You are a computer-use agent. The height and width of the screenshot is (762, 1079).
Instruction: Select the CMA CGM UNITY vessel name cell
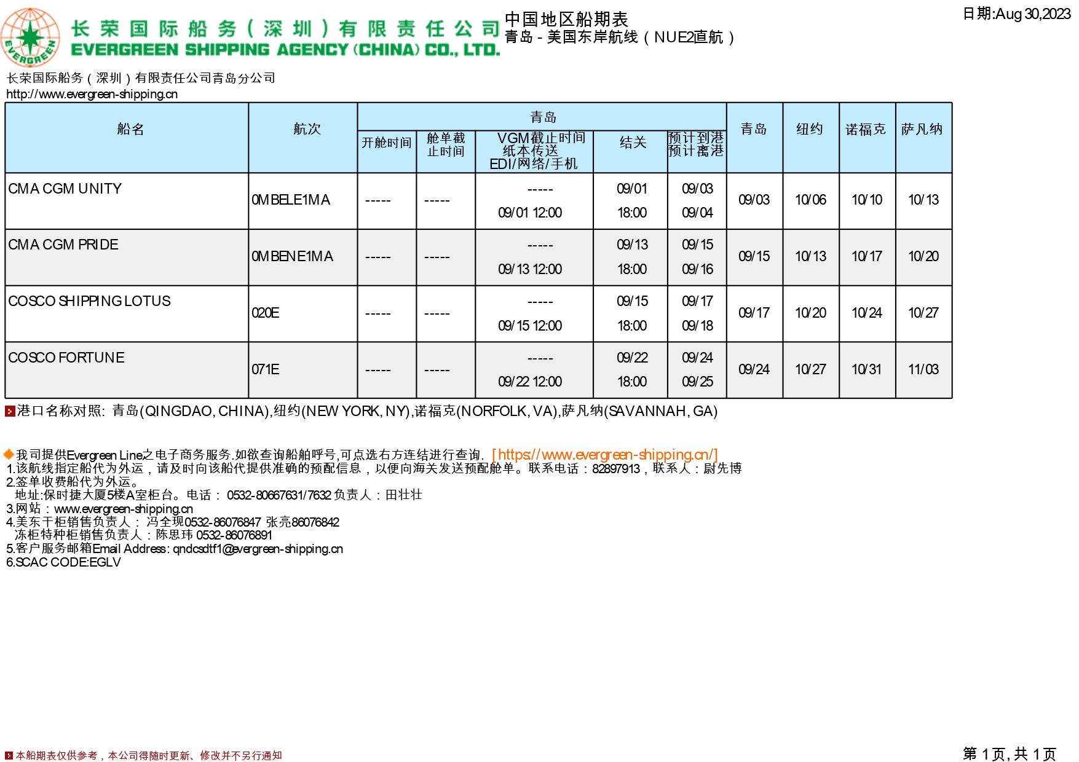[65, 189]
